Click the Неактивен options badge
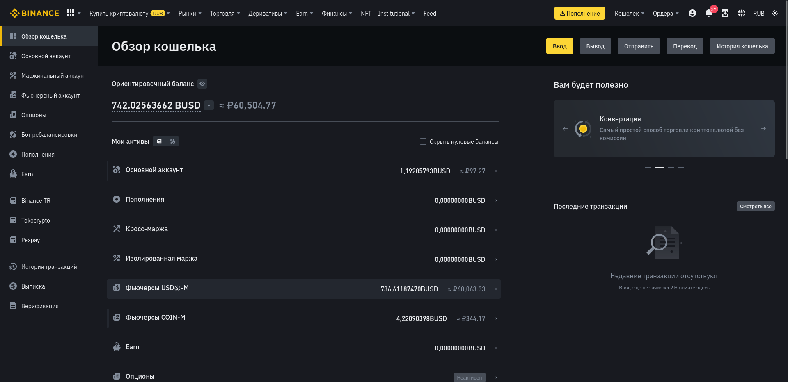The height and width of the screenshot is (382, 788). (x=470, y=377)
